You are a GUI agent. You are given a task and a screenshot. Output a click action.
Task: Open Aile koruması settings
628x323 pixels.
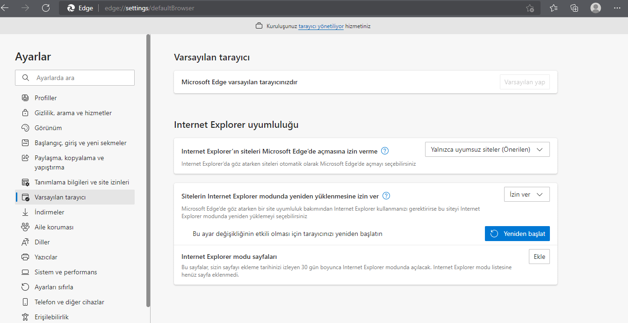[75, 227]
